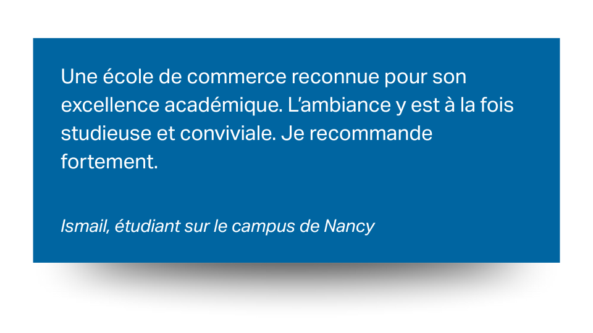Image resolution: width=593 pixels, height=333 pixels.
Task: Click the word "L'ambiance" in the quote
Action: [x=339, y=105]
